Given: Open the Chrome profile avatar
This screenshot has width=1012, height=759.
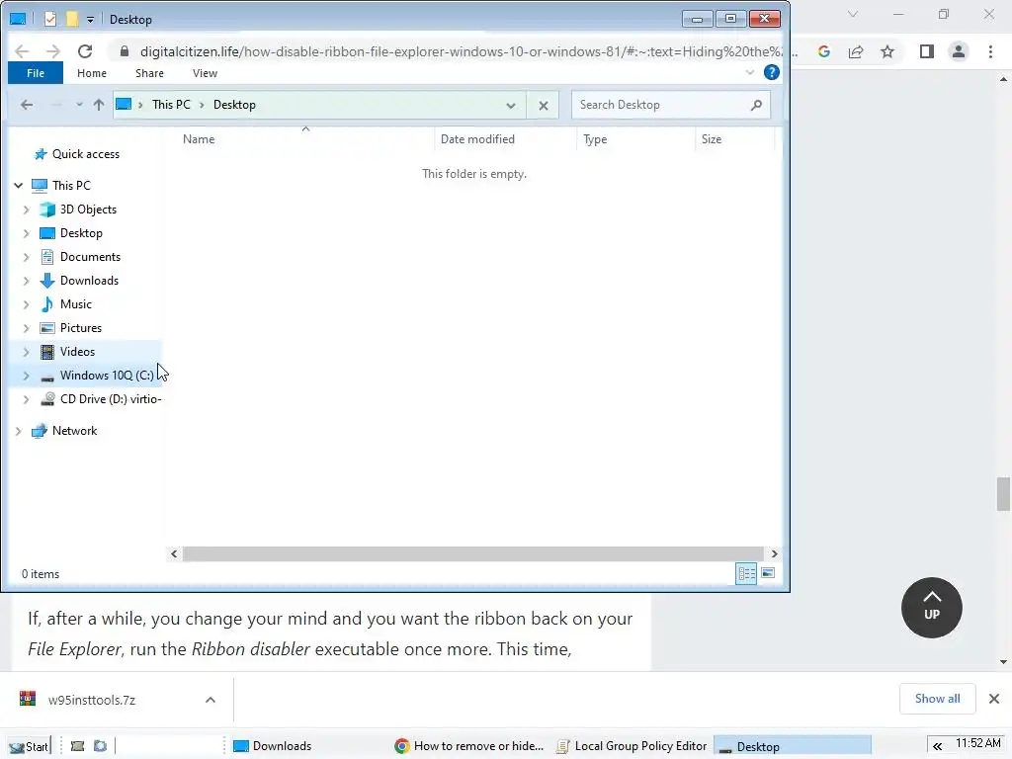Looking at the screenshot, I should coord(959,51).
